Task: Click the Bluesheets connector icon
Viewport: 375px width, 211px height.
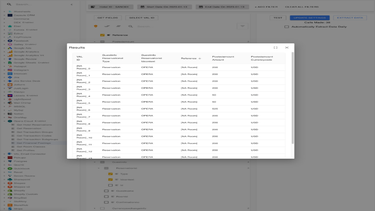Action: tap(10, 11)
